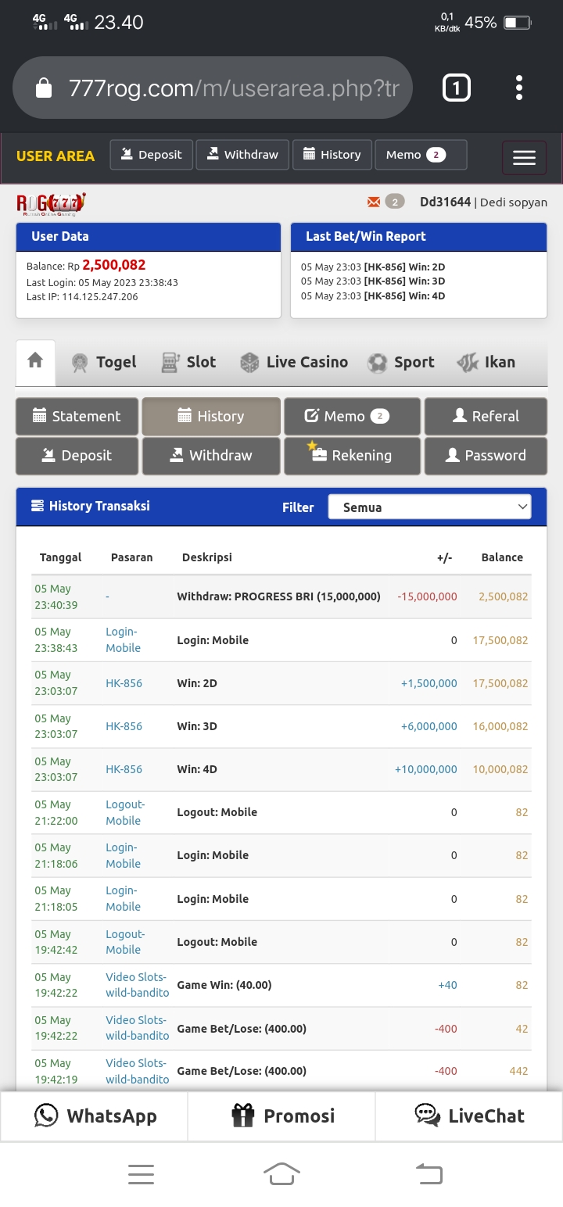Open LiveChat support at bottom bar
Image resolution: width=563 pixels, height=1207 pixels.
(469, 1116)
